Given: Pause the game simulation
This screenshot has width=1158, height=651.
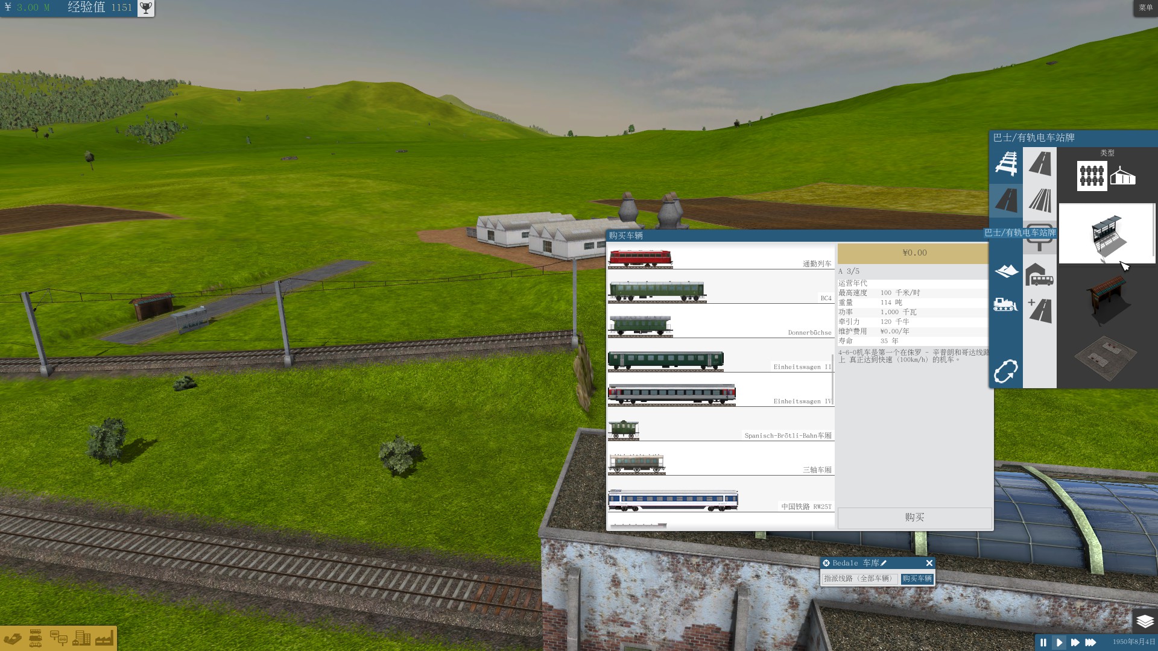Looking at the screenshot, I should click(1043, 643).
